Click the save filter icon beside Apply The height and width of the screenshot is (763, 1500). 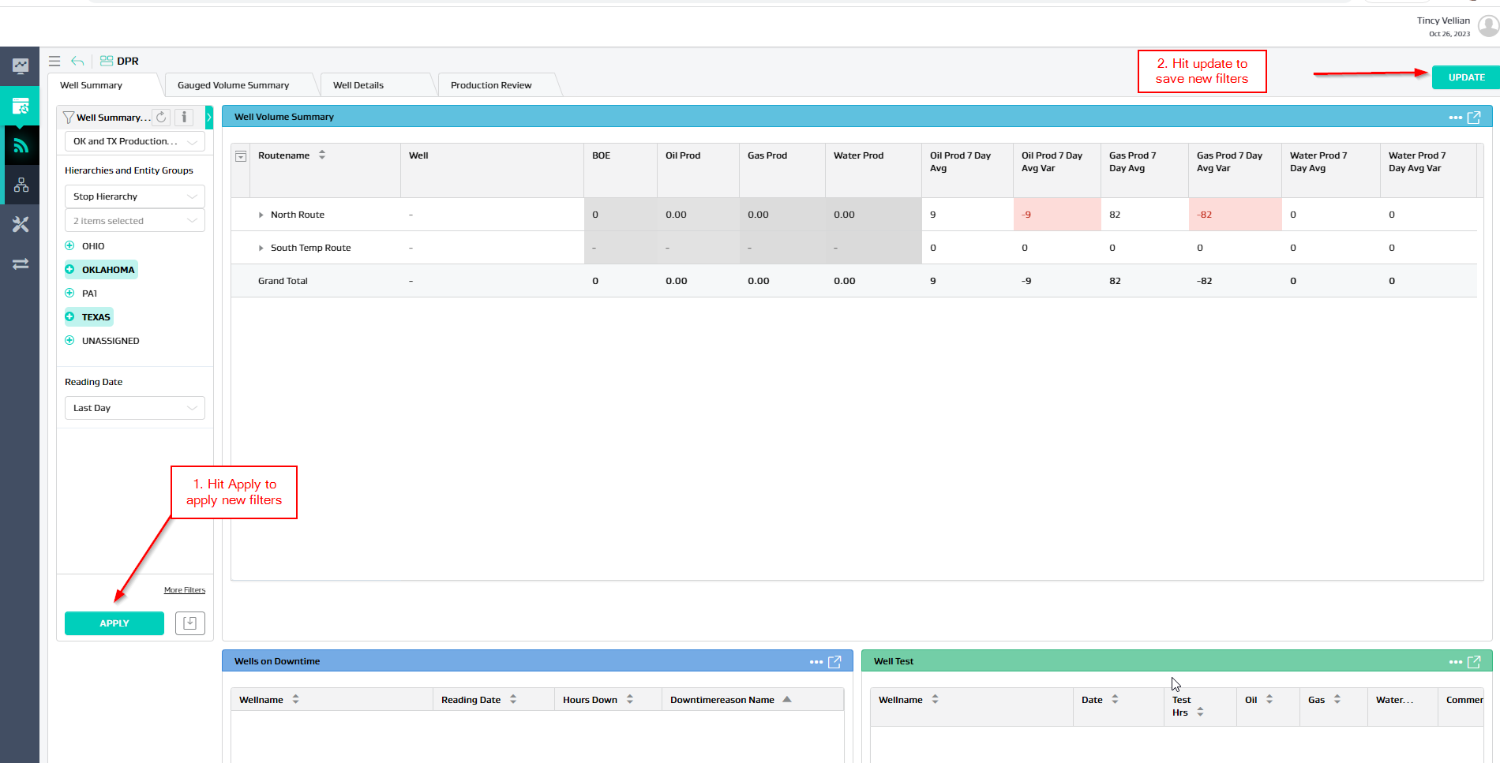pos(189,623)
